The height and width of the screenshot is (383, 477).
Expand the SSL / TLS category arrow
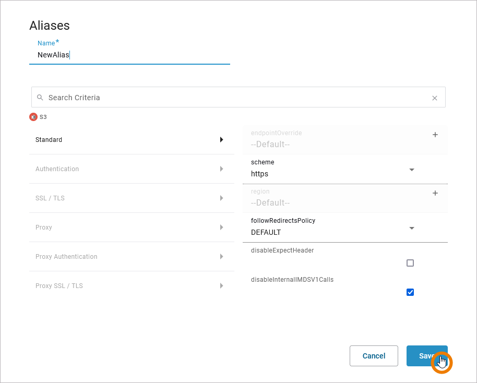click(x=221, y=198)
